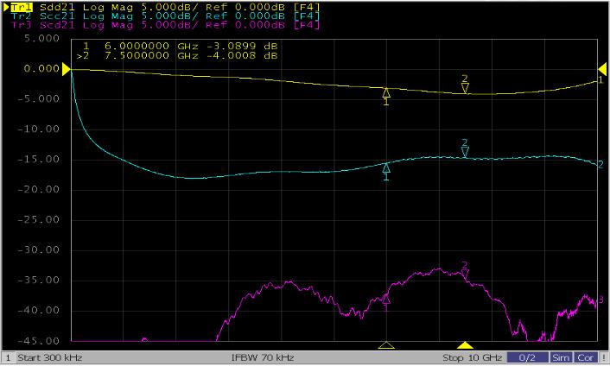Click marker 1 on cyan Scc21 trace

tap(386, 168)
